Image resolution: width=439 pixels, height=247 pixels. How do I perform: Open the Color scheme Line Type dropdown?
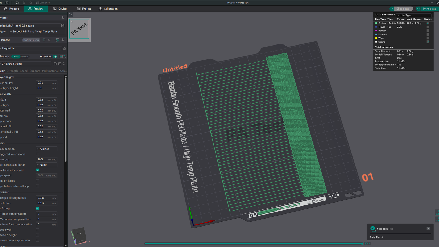(x=414, y=15)
